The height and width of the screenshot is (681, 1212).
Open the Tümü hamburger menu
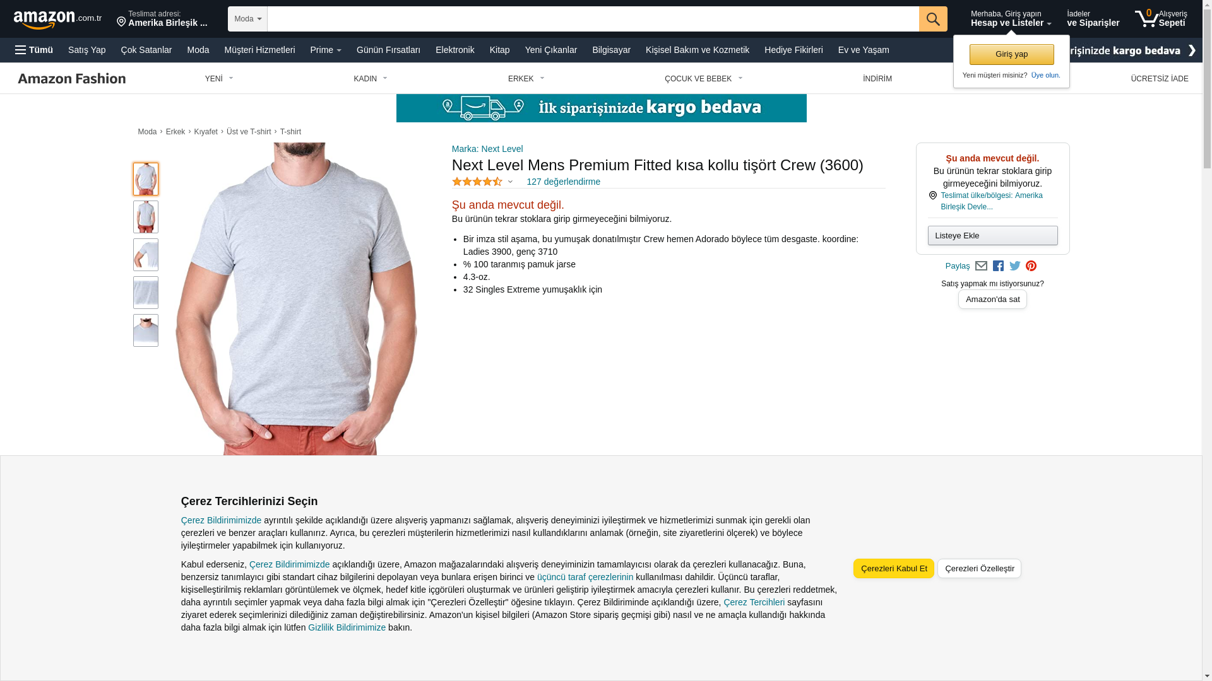coord(34,50)
